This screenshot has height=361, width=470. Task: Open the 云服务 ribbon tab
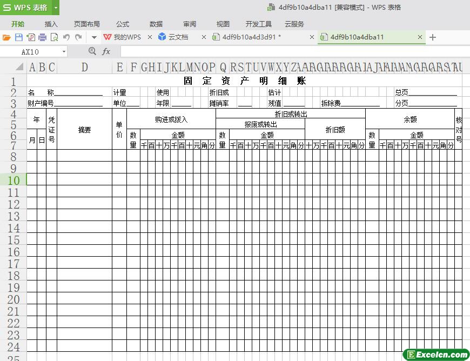click(294, 24)
